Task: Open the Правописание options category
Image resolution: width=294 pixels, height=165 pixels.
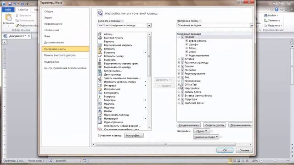Action: [53, 24]
